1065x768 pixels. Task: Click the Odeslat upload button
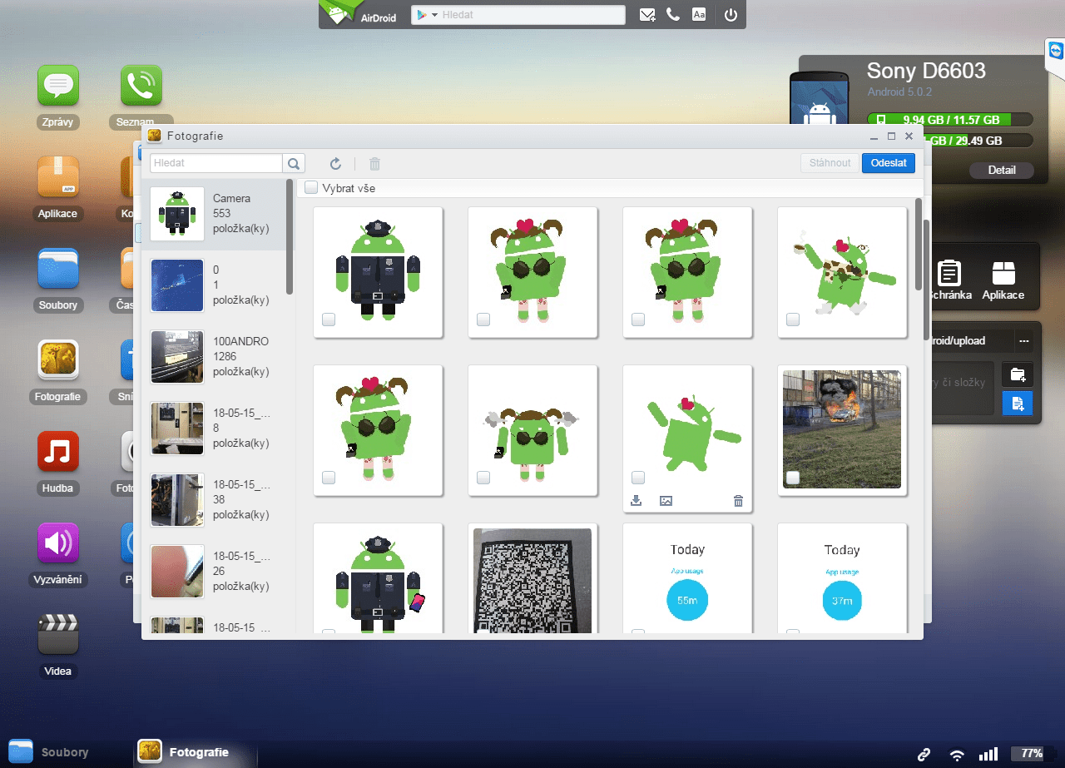click(889, 163)
